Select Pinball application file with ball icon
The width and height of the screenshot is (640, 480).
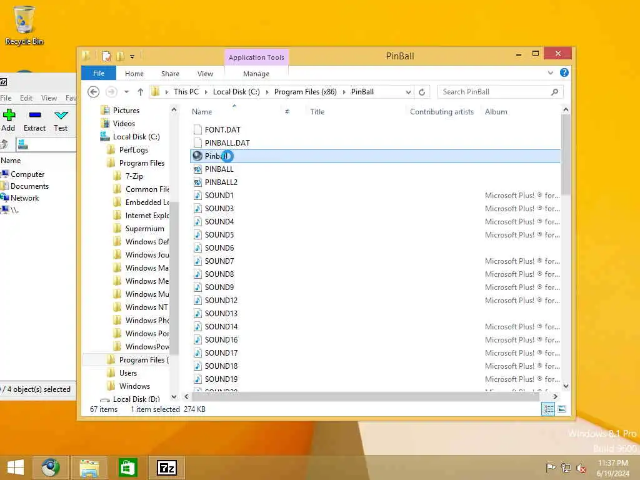(x=376, y=156)
